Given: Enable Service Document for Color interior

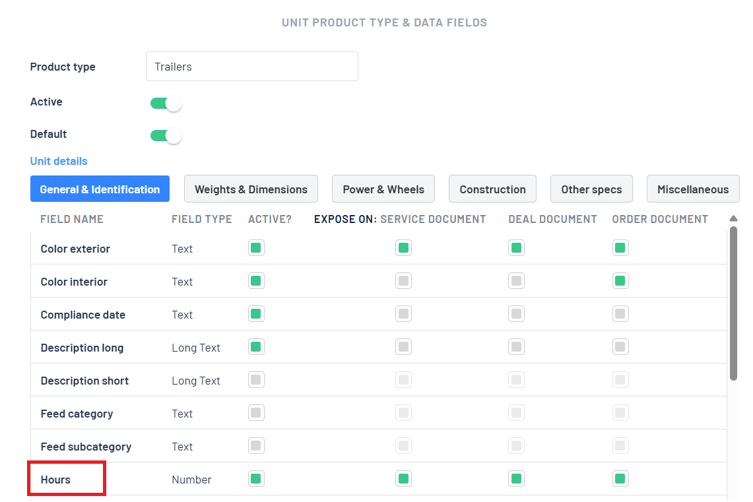Looking at the screenshot, I should pyautogui.click(x=404, y=281).
